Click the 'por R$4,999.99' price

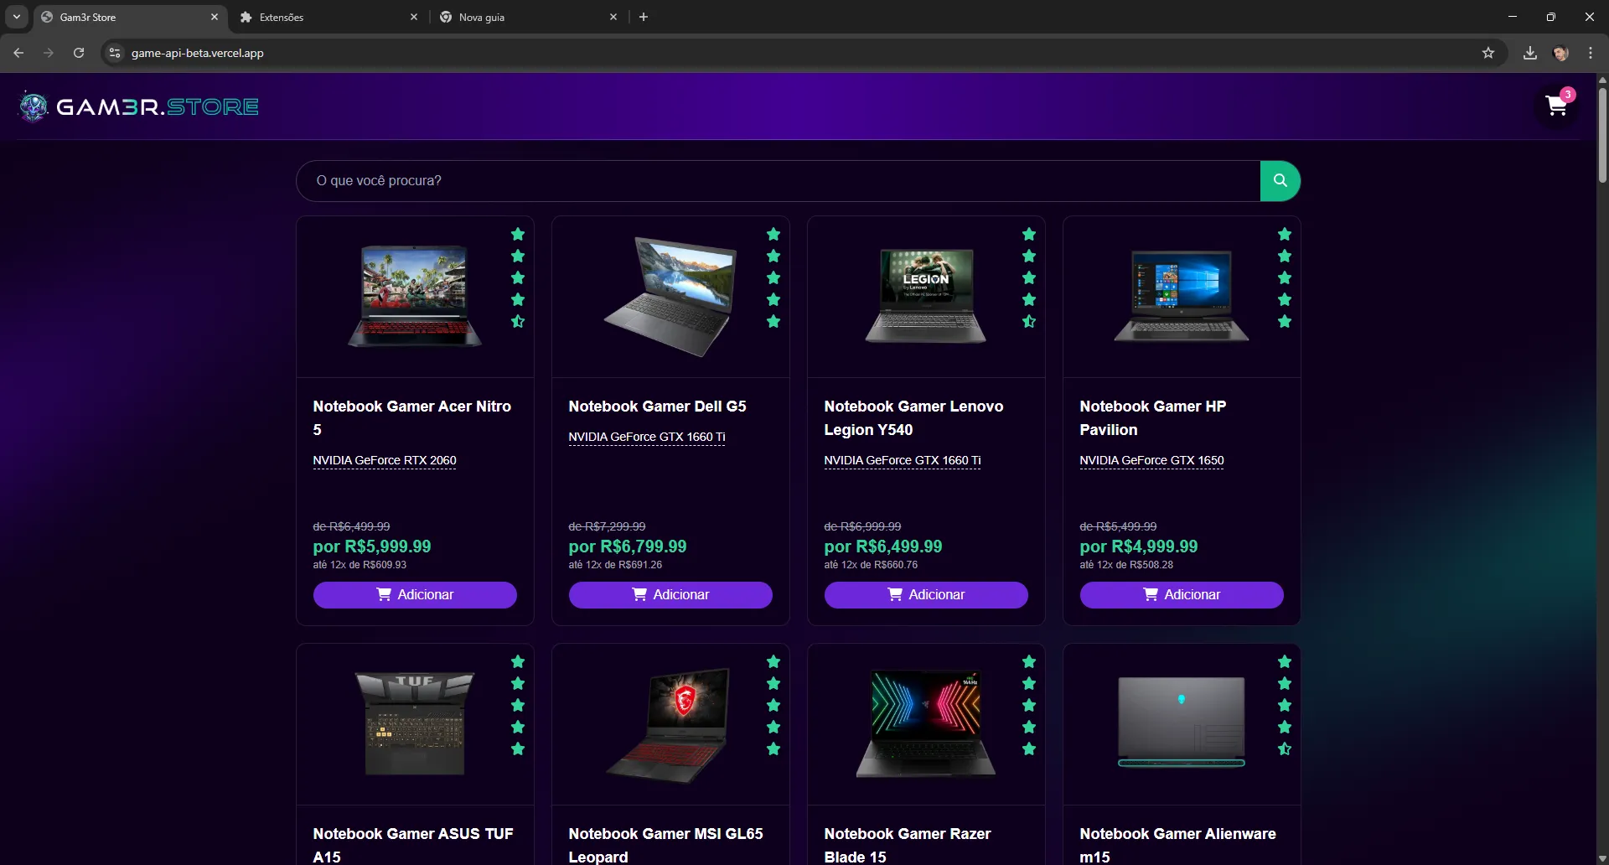click(1139, 546)
